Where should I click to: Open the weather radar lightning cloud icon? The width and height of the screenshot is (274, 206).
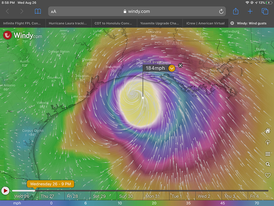[267, 142]
